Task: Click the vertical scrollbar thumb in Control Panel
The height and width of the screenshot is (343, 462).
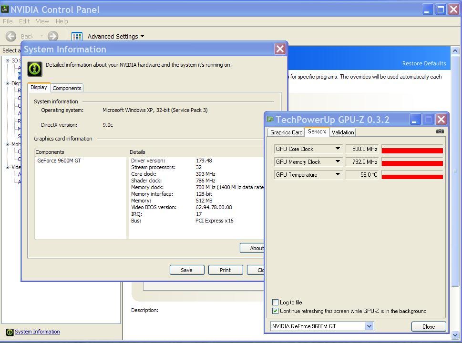Action: [x=455, y=171]
